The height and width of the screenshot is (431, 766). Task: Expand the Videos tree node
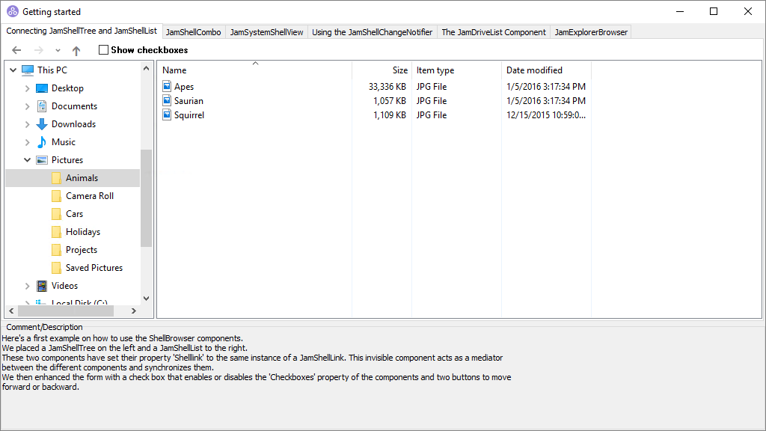click(28, 285)
